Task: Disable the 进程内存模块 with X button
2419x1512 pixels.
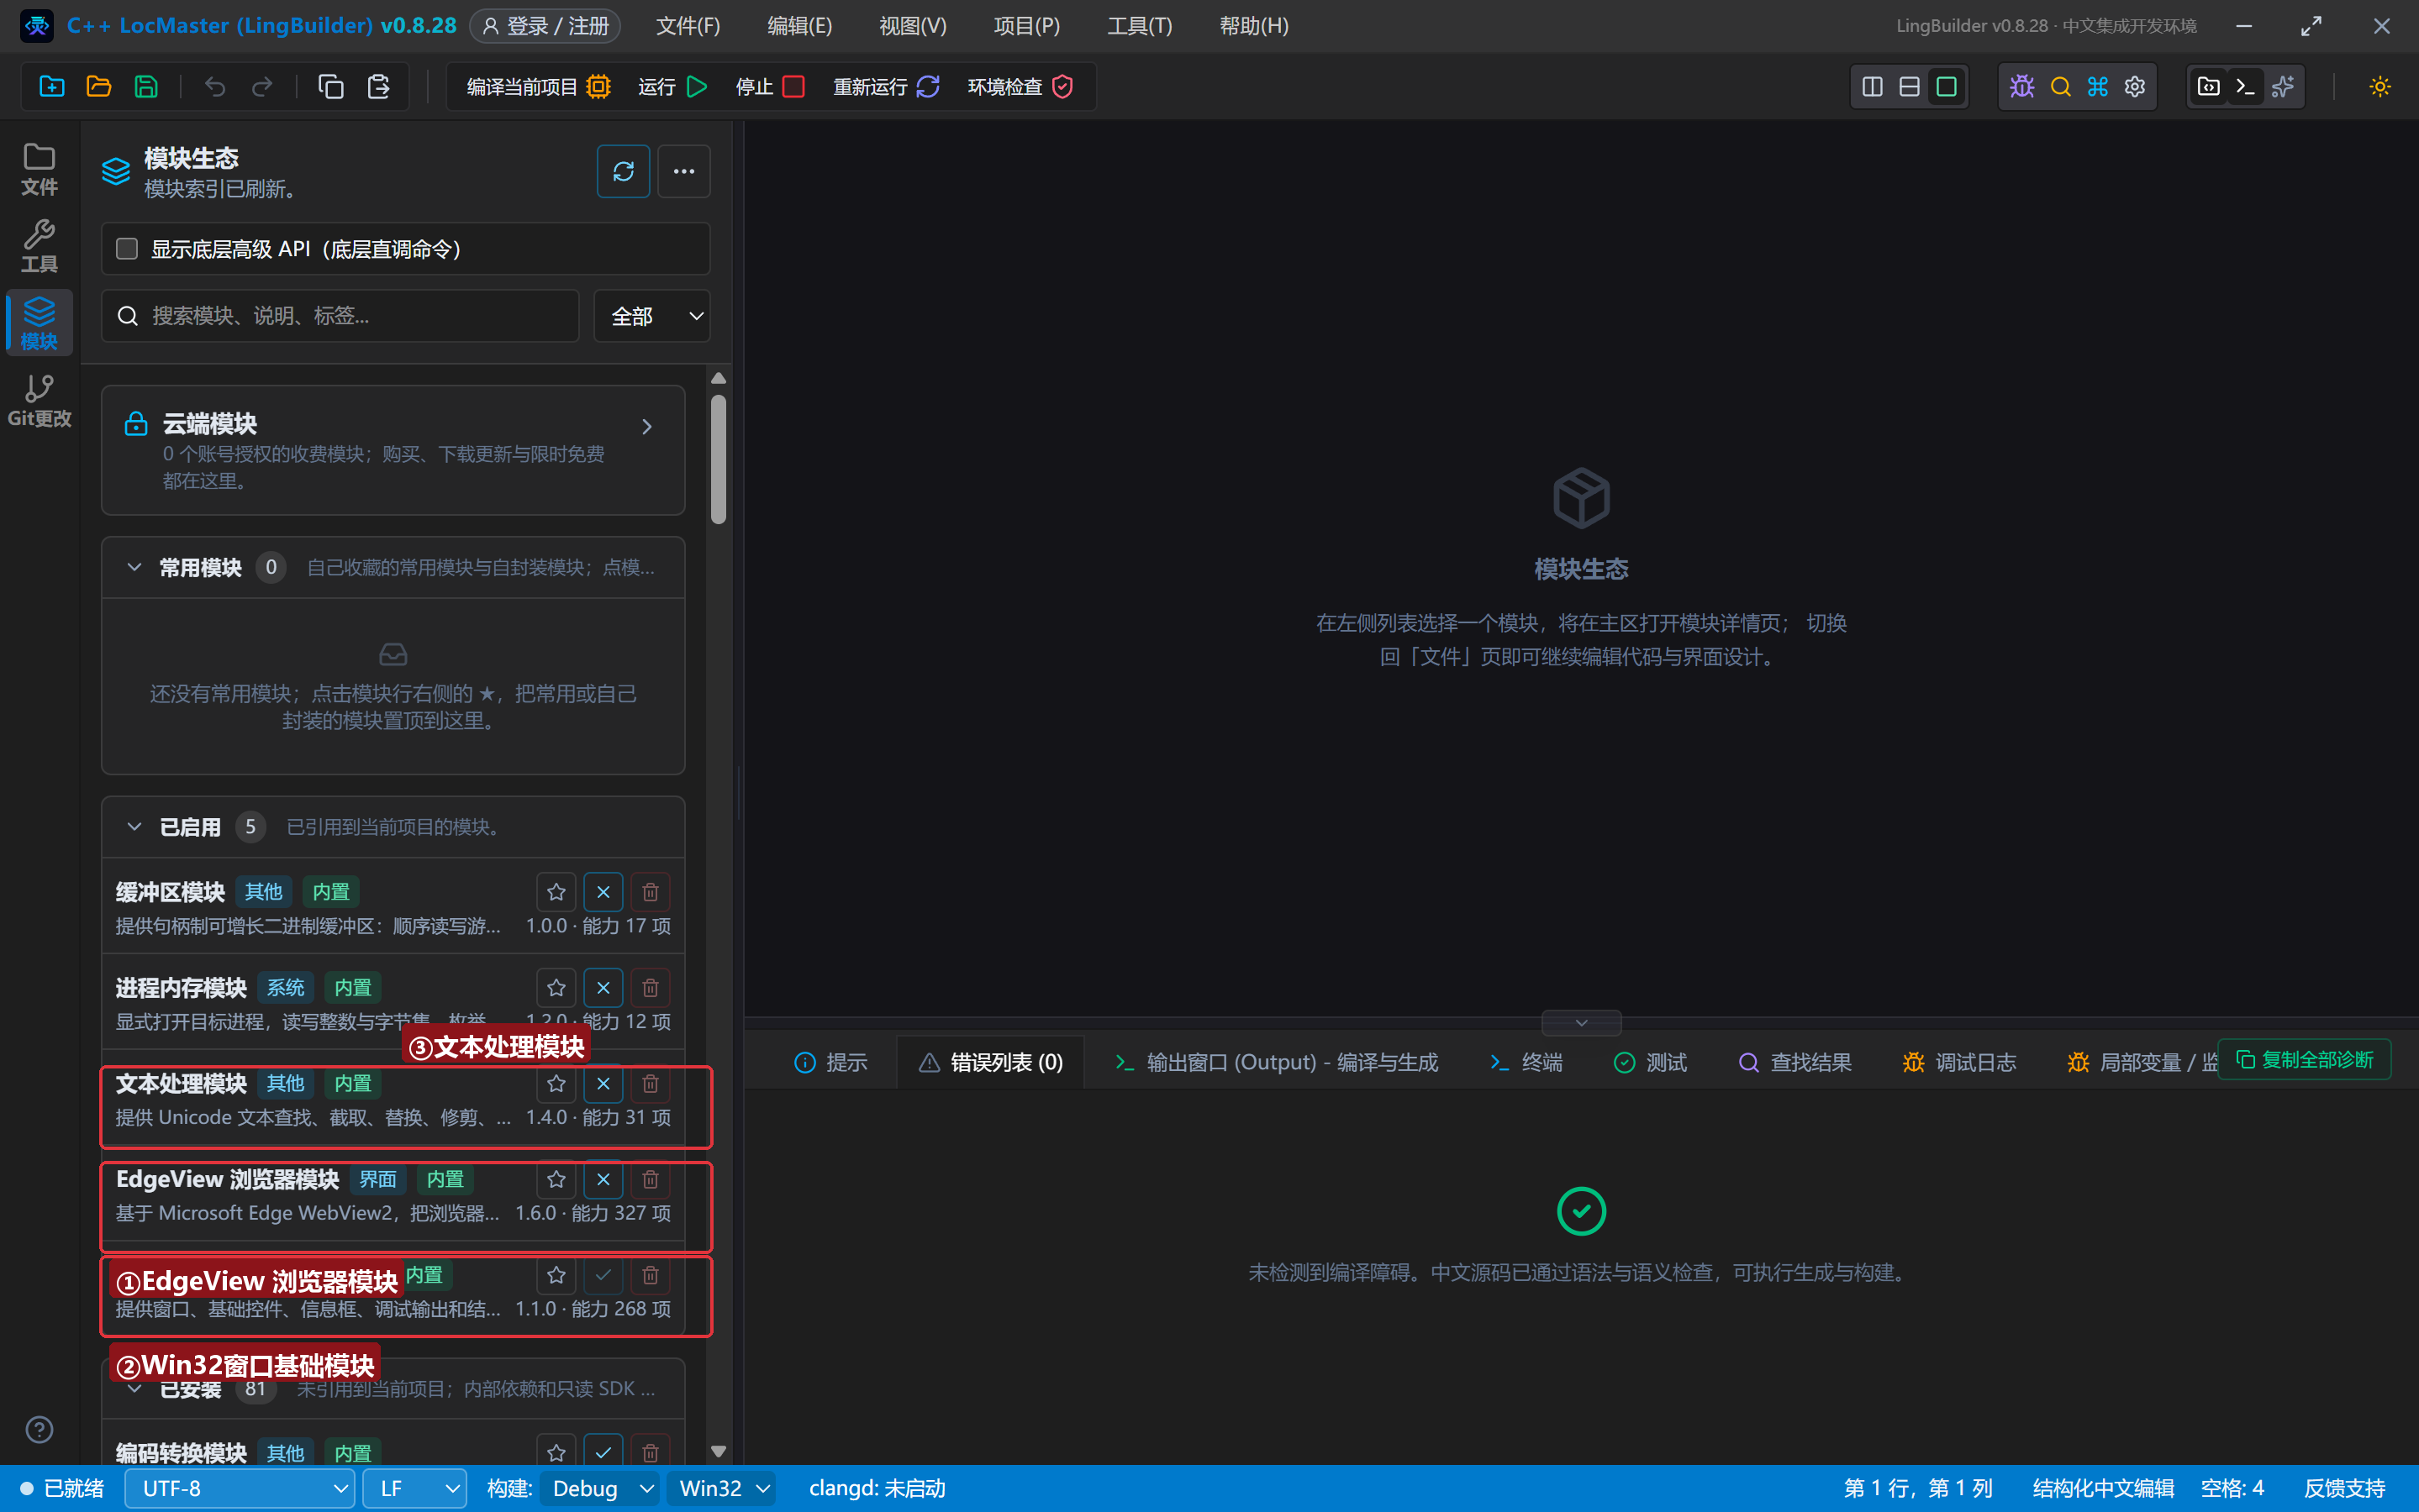Action: (x=603, y=988)
